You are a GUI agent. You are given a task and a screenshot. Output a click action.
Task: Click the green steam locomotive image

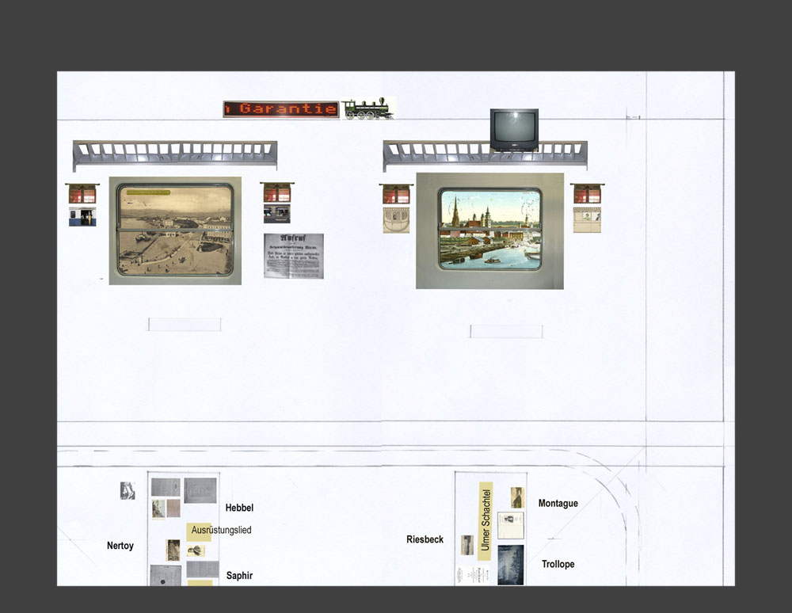click(368, 109)
